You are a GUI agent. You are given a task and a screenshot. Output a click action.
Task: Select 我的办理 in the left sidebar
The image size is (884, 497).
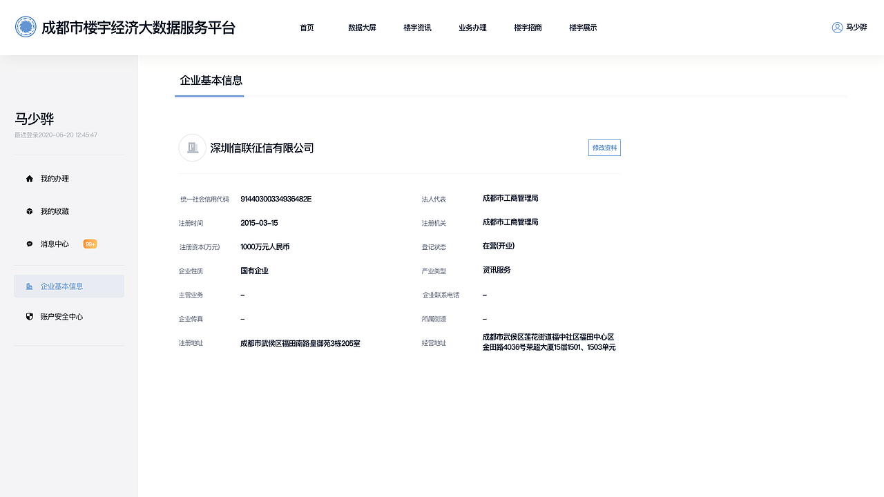54,178
